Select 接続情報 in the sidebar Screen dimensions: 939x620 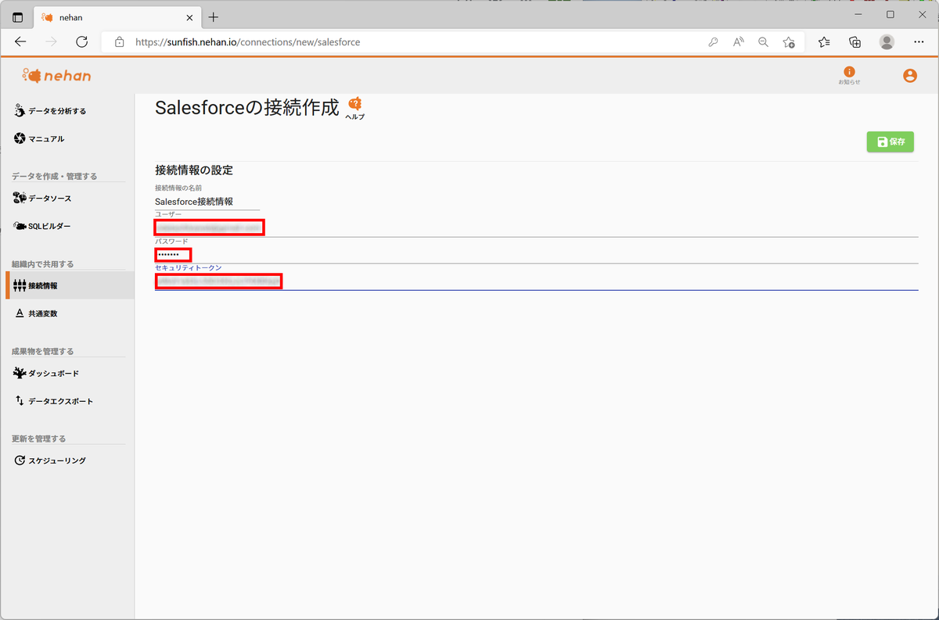70,285
